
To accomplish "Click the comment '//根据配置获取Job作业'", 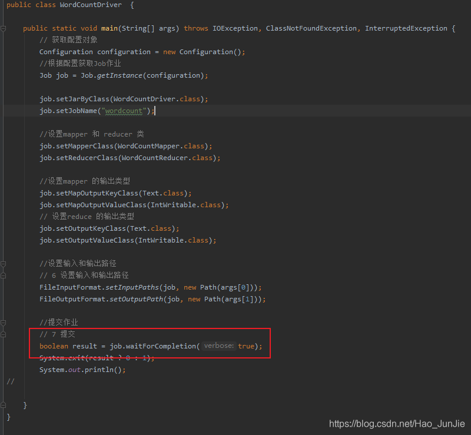I will click(x=80, y=64).
